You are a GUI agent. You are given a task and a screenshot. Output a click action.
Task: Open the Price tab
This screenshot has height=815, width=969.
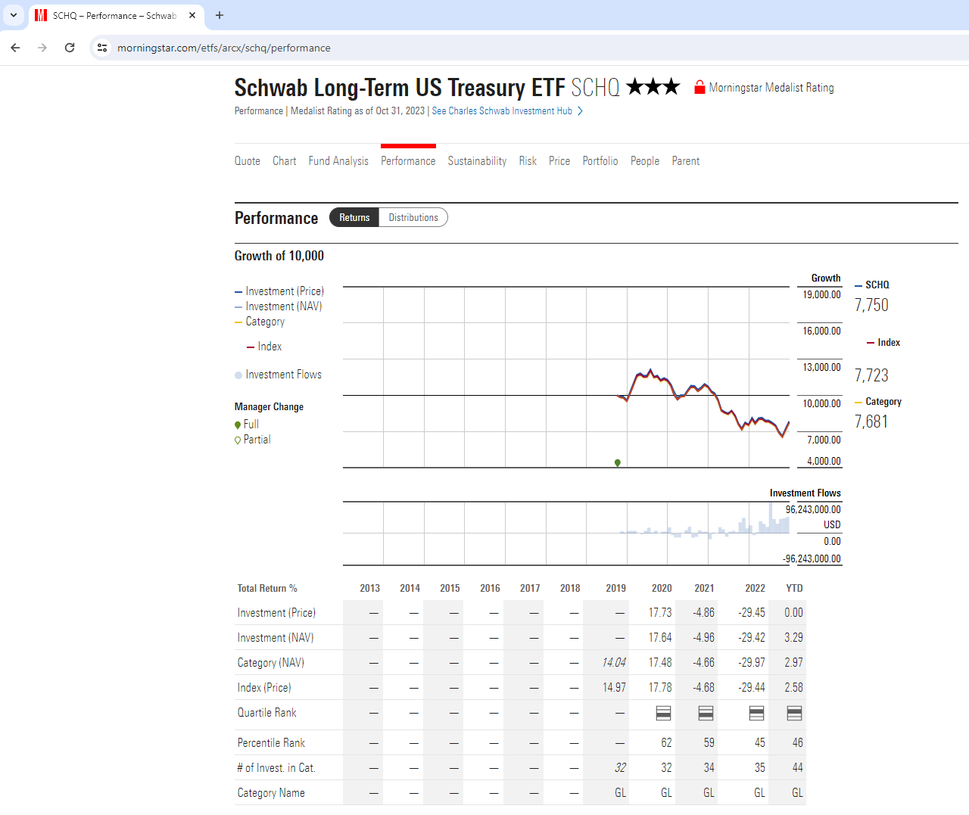coord(559,161)
